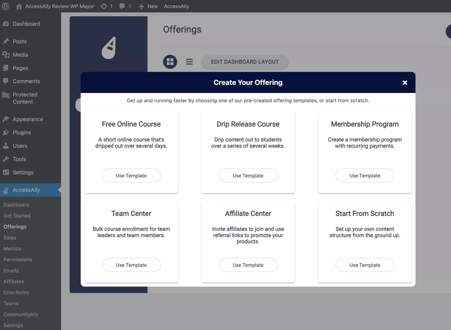Open Sales submenu link

coord(10,238)
